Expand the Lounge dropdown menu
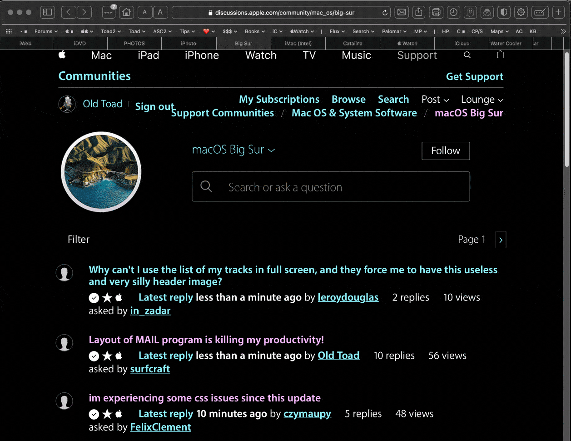The width and height of the screenshot is (571, 441). click(482, 100)
